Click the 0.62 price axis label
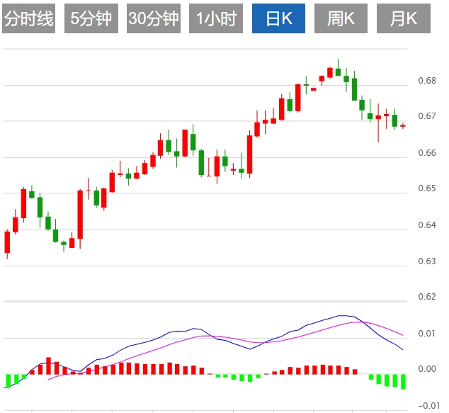This screenshot has width=449, height=413. pos(427,296)
